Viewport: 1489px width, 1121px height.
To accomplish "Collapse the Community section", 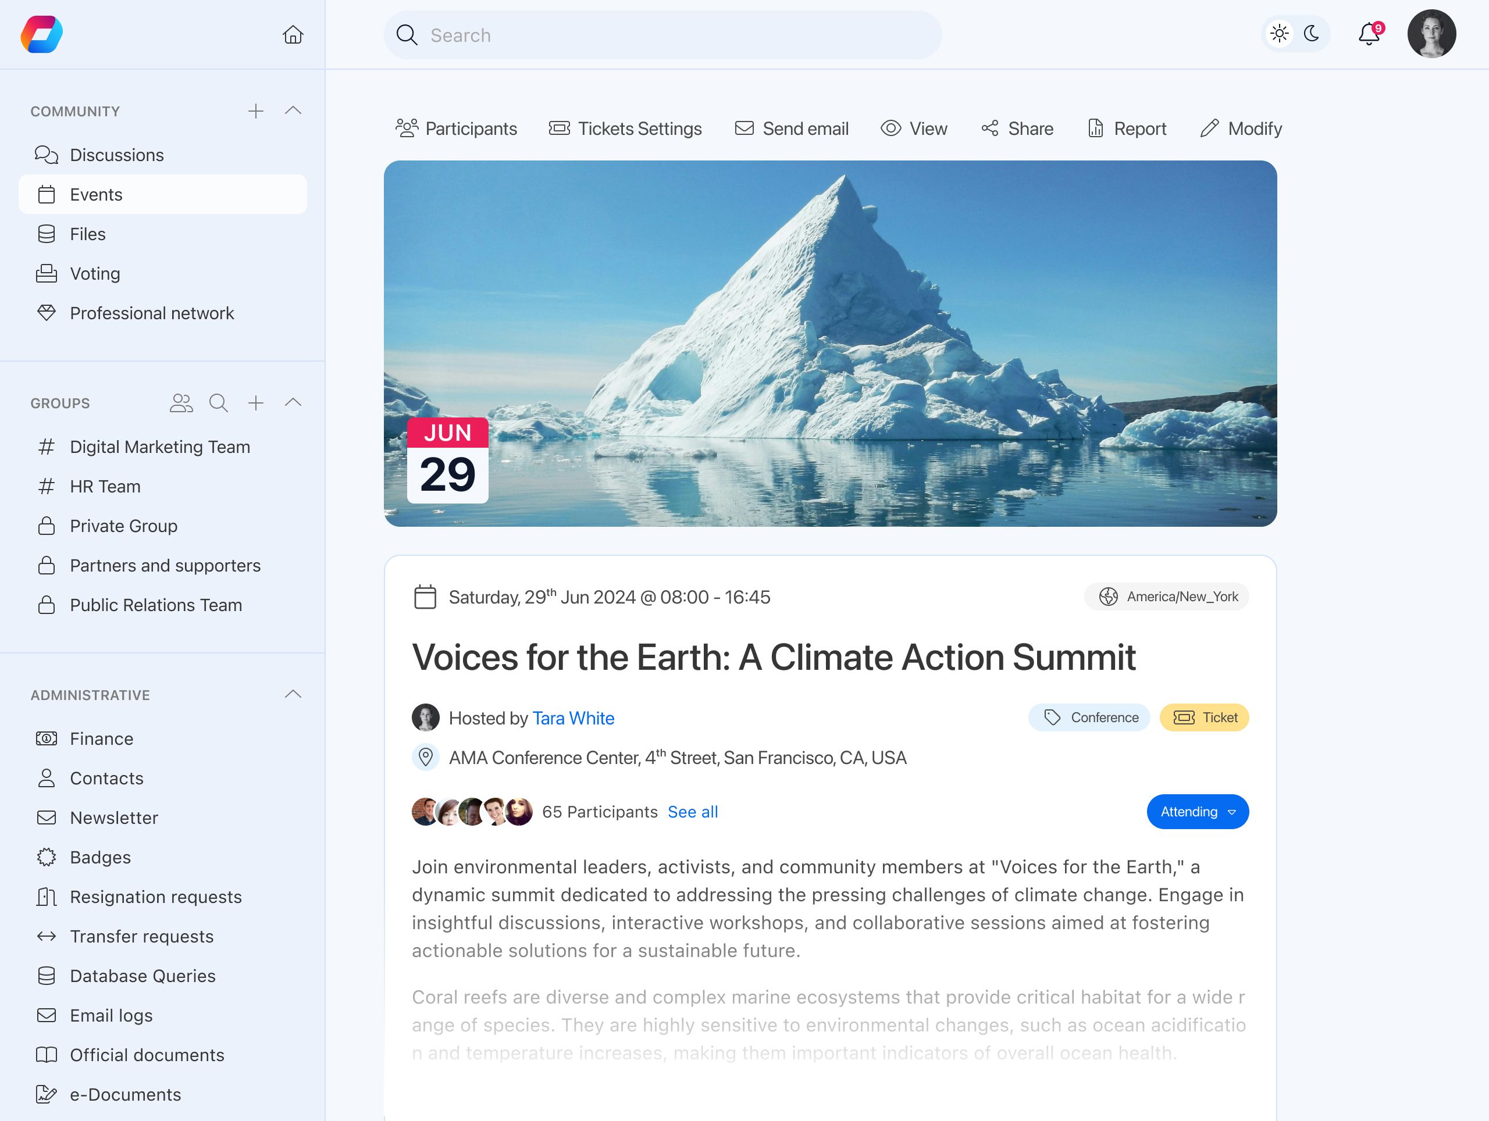I will [x=293, y=111].
